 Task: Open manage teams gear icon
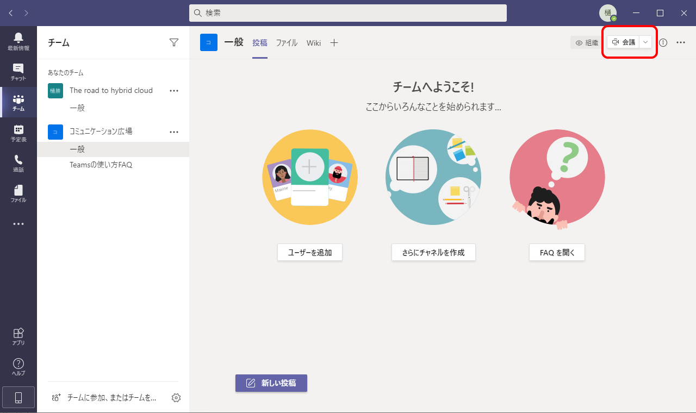(x=176, y=398)
